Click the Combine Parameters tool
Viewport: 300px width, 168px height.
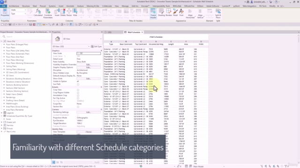click(x=48, y=14)
